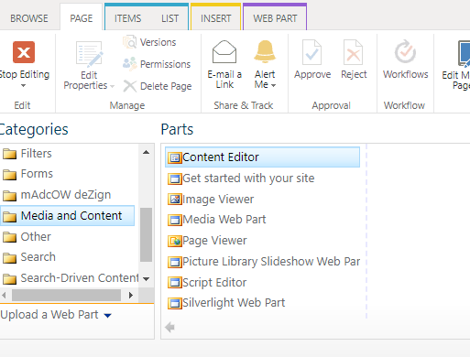Screen dimensions: 470x357
Task: Click the Get started with your site icon
Action: pyautogui.click(x=175, y=178)
